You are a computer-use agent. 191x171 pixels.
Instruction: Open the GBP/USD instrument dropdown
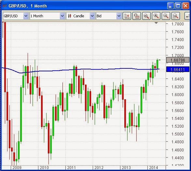click(x=16, y=16)
